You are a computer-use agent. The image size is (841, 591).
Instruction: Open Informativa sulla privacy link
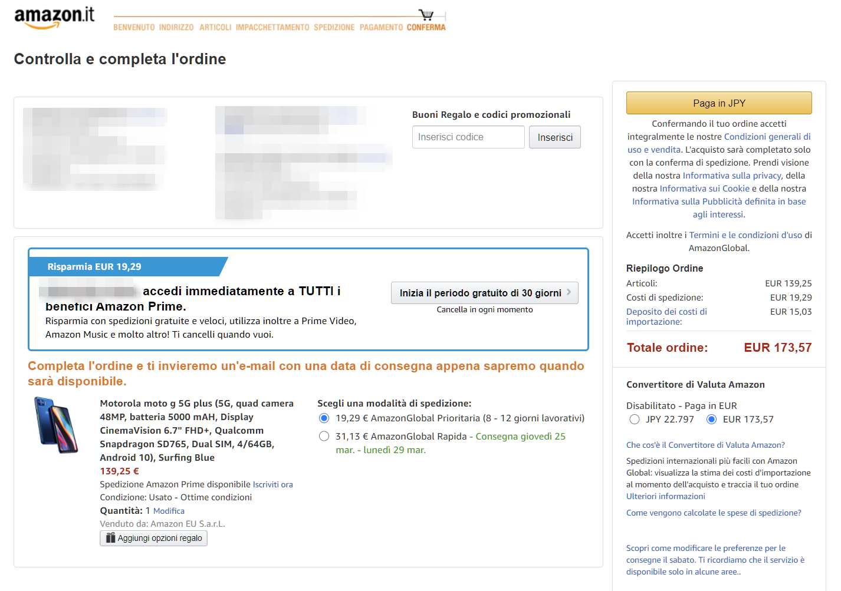pyautogui.click(x=732, y=176)
